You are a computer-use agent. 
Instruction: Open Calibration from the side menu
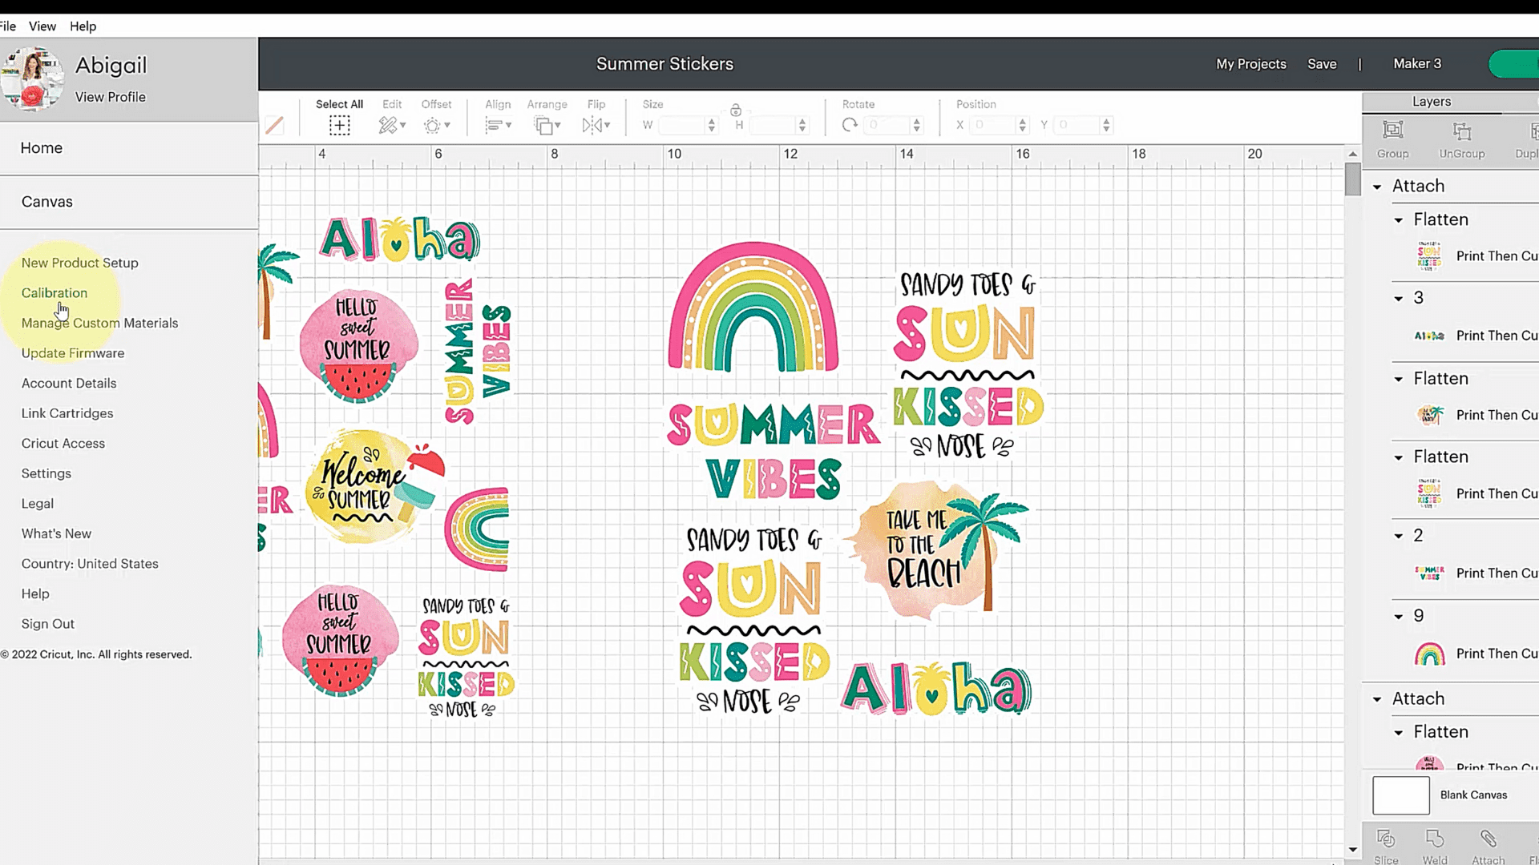(x=55, y=293)
